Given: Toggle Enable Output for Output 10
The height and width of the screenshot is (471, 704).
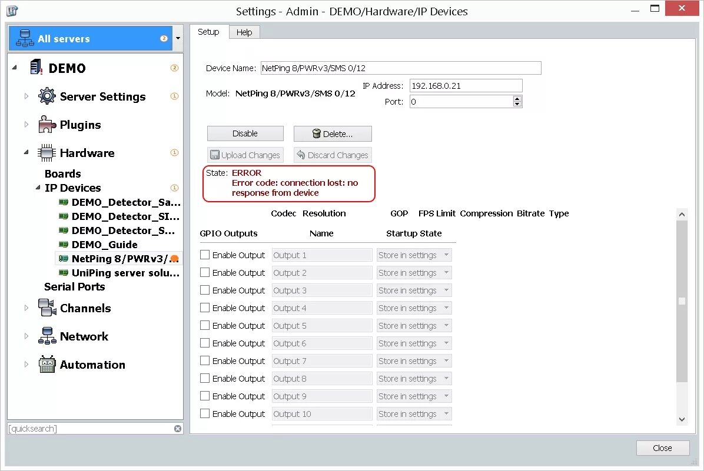Looking at the screenshot, I should tap(204, 413).
